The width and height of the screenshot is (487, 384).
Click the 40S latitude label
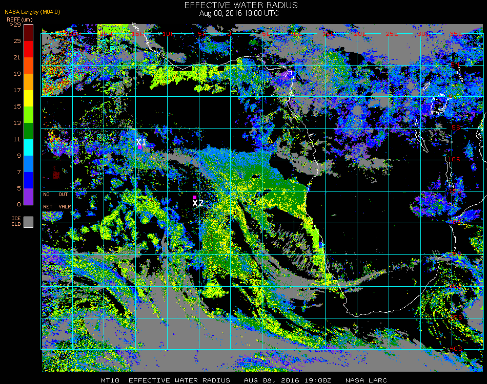coord(456,349)
